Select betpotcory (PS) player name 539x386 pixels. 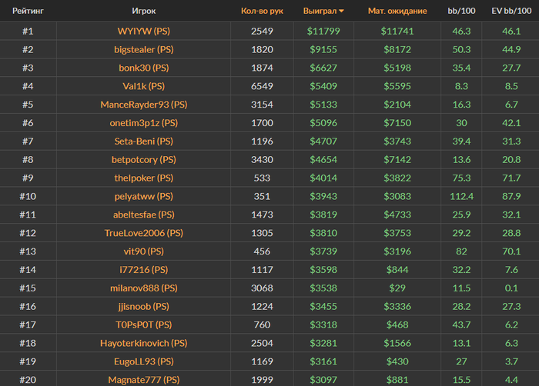tap(143, 160)
